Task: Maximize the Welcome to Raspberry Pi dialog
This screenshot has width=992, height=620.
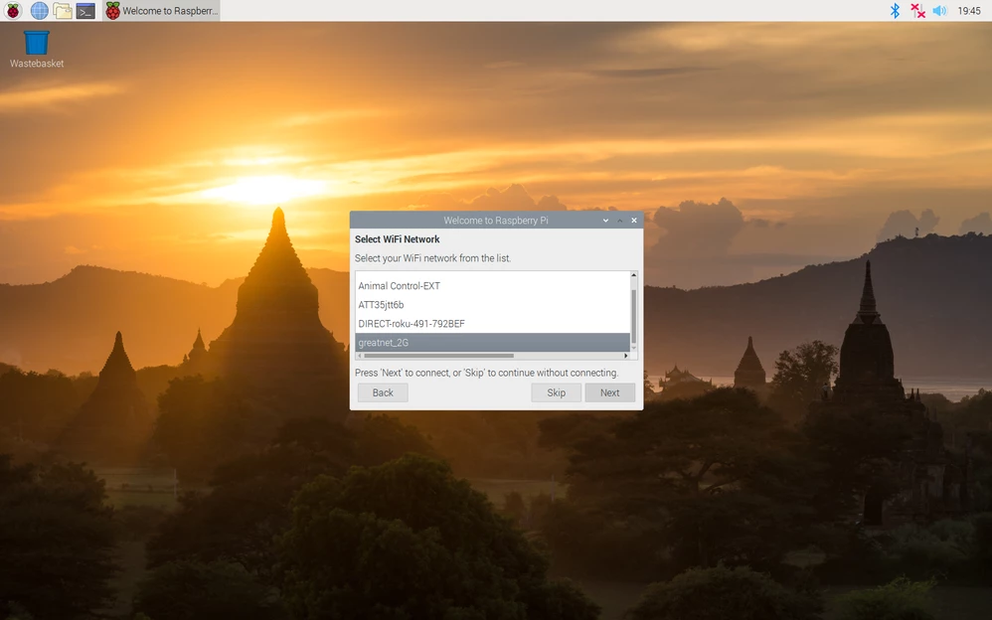Action: pos(620,221)
